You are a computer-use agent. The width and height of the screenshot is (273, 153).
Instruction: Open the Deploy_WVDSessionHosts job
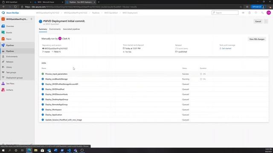click(x=56, y=94)
